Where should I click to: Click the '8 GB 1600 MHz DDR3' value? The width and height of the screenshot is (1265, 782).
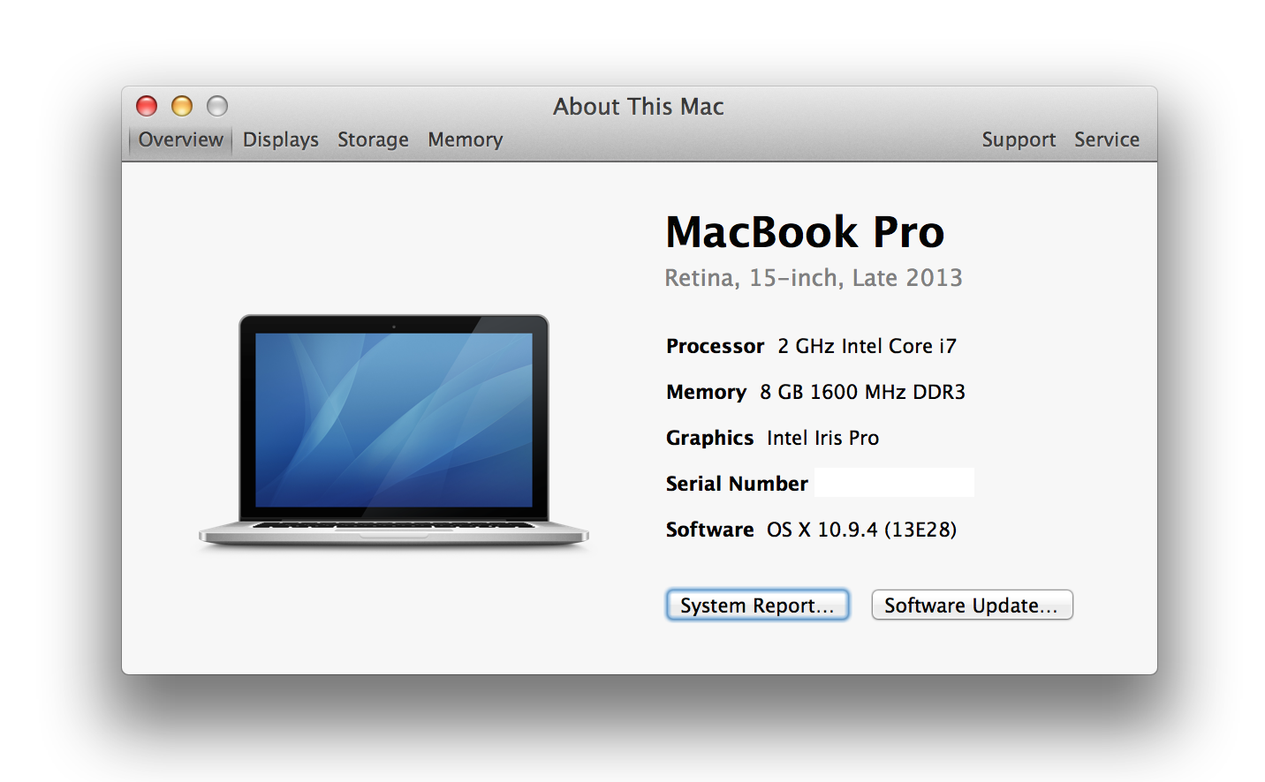click(x=862, y=392)
